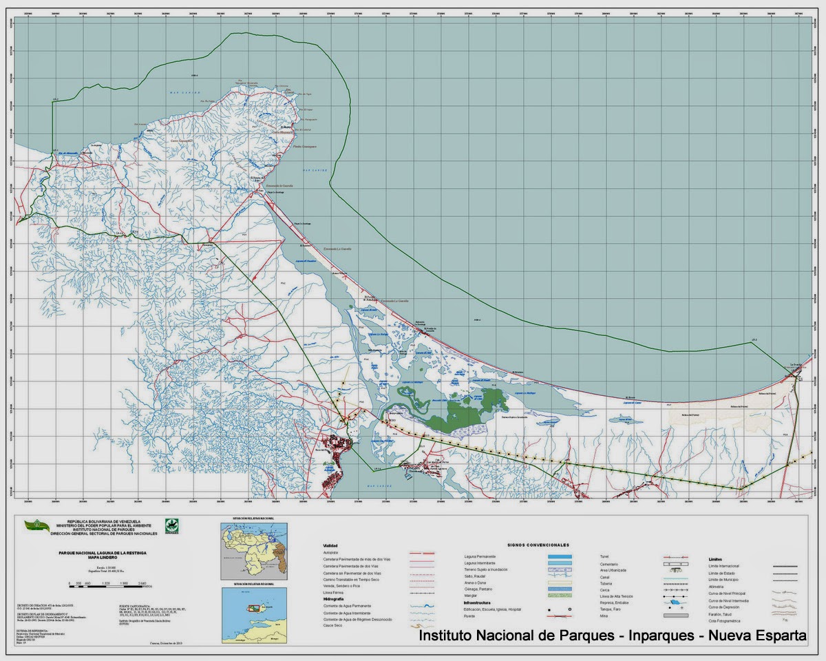Select the green Inparques banner logo
This screenshot has width=826, height=661.
coord(36,525)
